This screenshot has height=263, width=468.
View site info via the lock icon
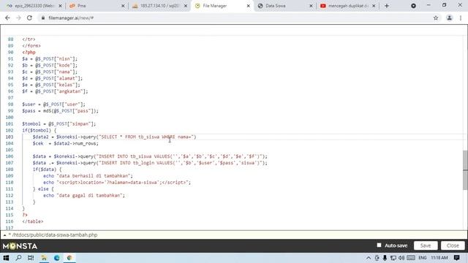coord(43,18)
